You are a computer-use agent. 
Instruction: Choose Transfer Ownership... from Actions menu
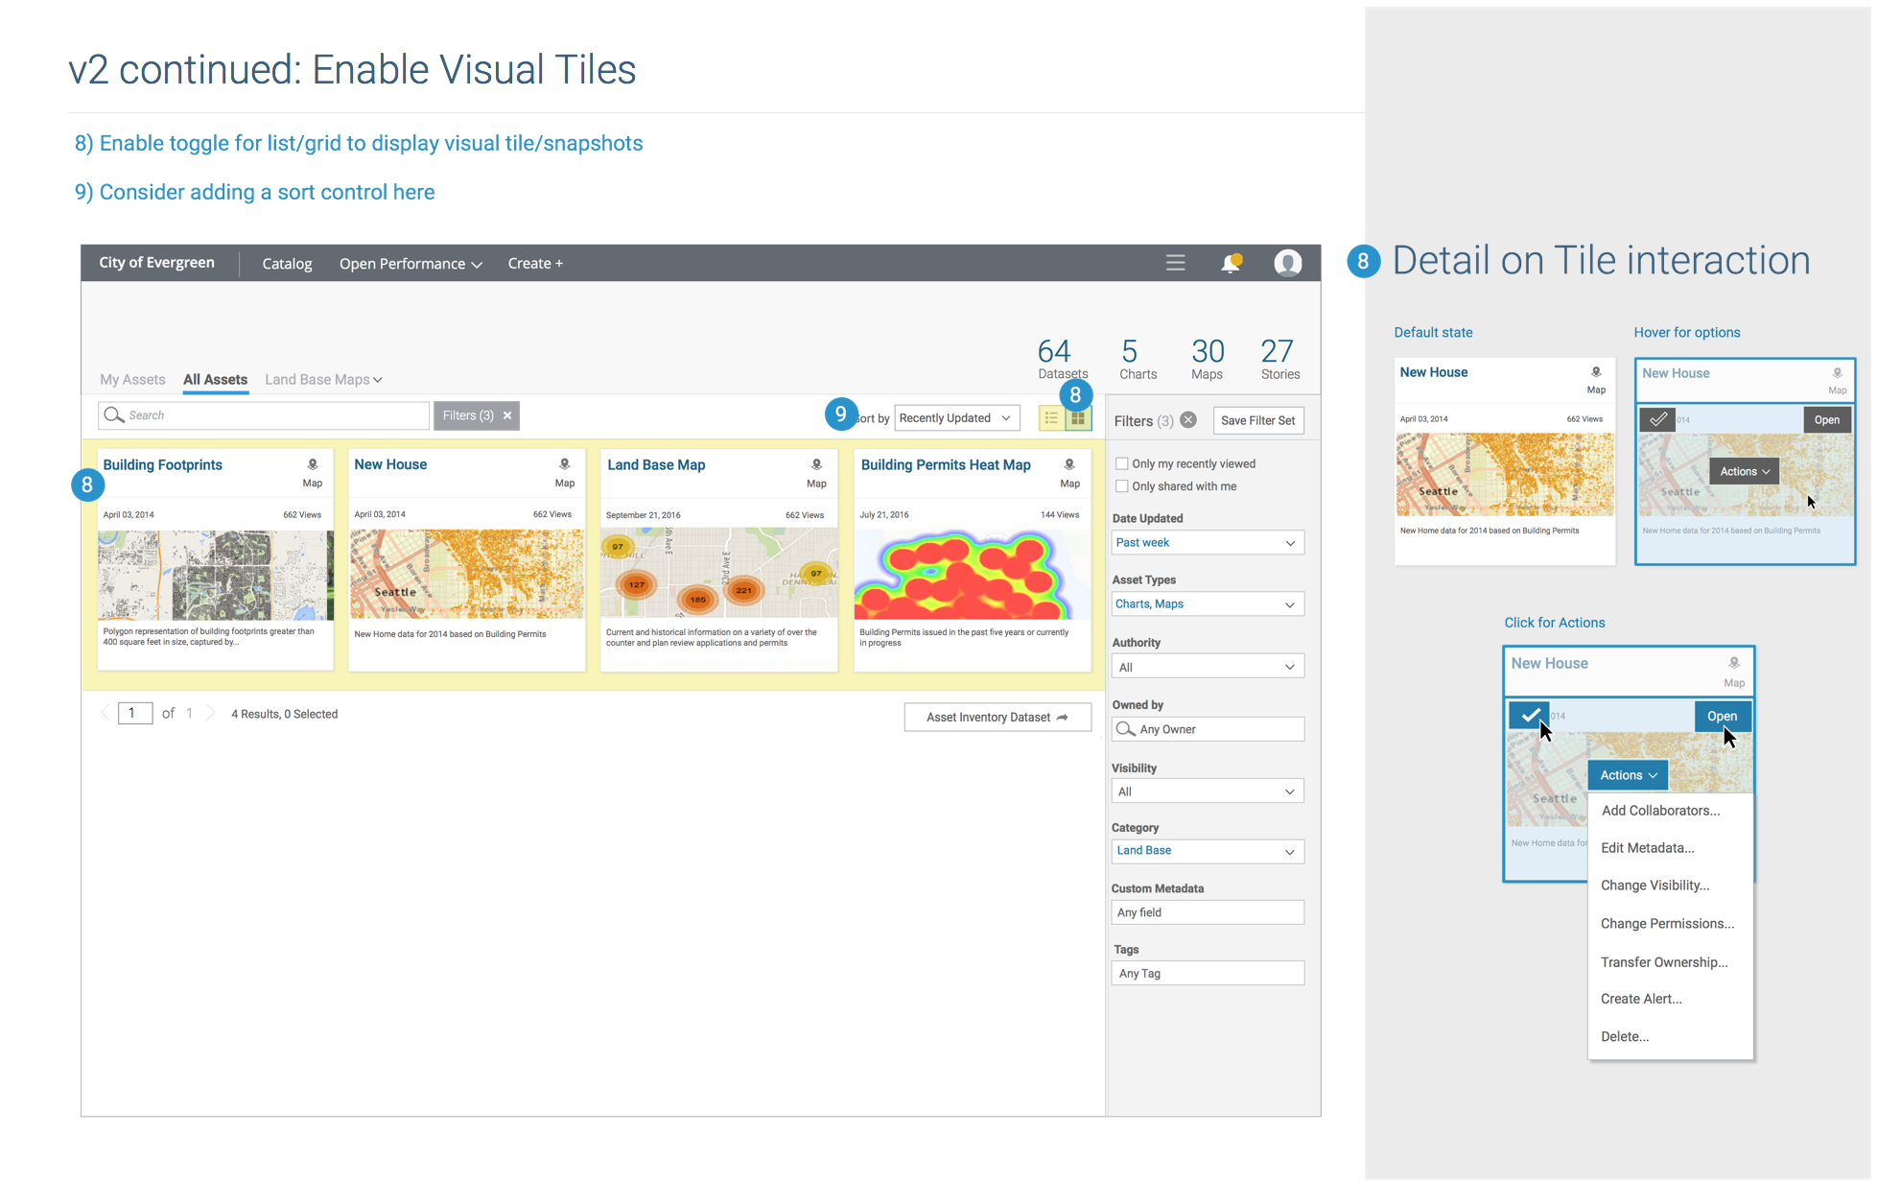coord(1664,962)
